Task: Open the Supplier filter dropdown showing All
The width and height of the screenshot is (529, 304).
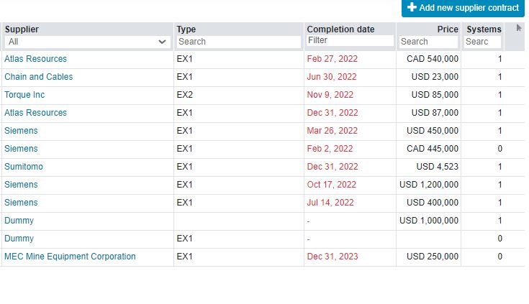Action: pyautogui.click(x=87, y=42)
